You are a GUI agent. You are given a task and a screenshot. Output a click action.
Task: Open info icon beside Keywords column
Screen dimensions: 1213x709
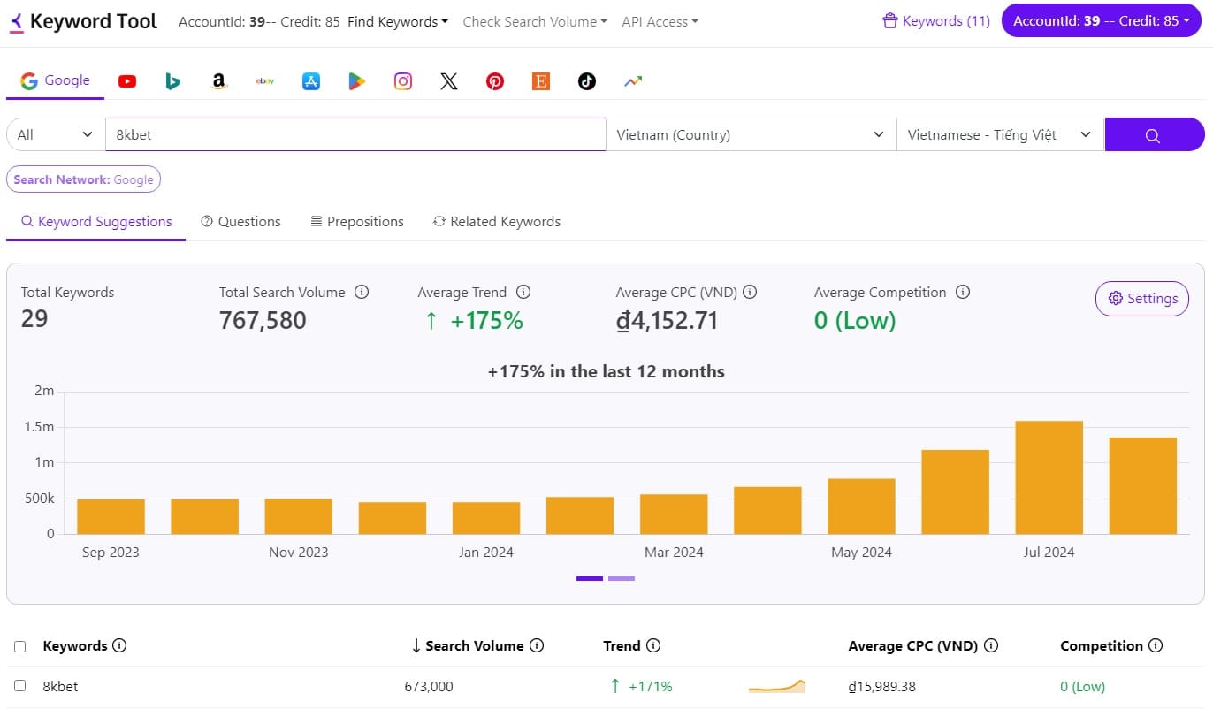click(119, 645)
